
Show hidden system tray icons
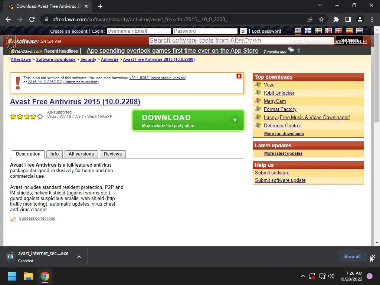click(x=303, y=276)
